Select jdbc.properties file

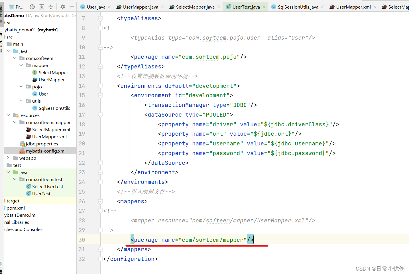(x=42, y=144)
